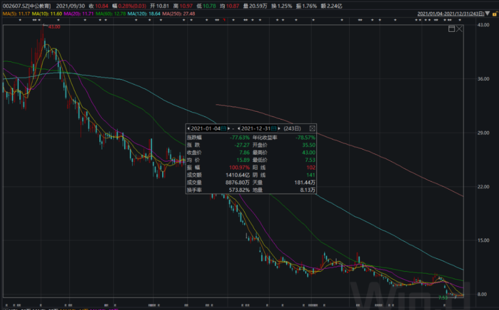Open the 2021/01/04-2021/12/31 range link

point(451,13)
